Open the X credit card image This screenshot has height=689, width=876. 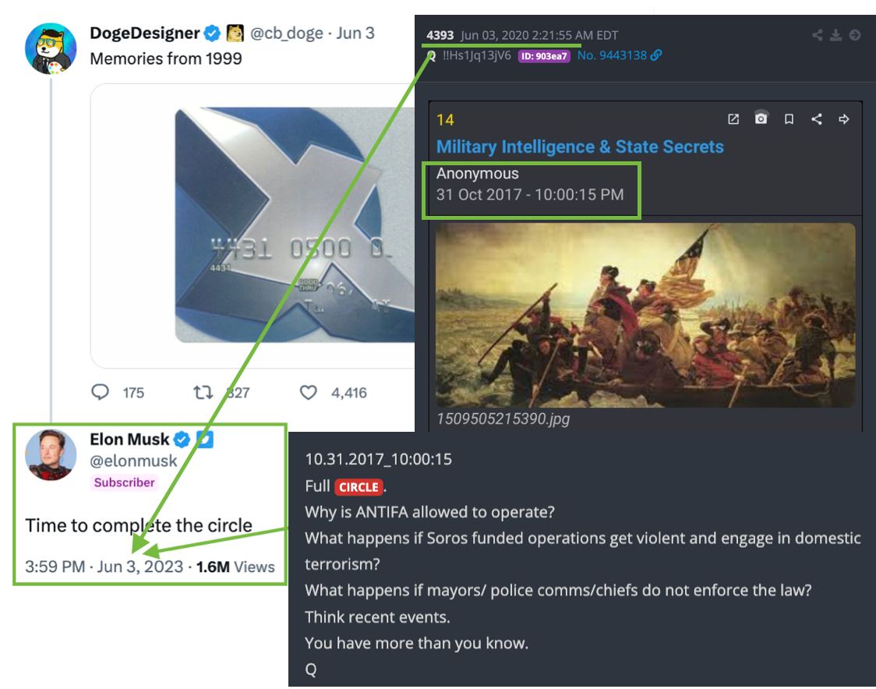pos(295,224)
